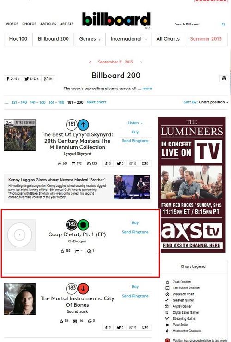
Task: Open the Sort By chart position dropdown
Action: (206, 102)
